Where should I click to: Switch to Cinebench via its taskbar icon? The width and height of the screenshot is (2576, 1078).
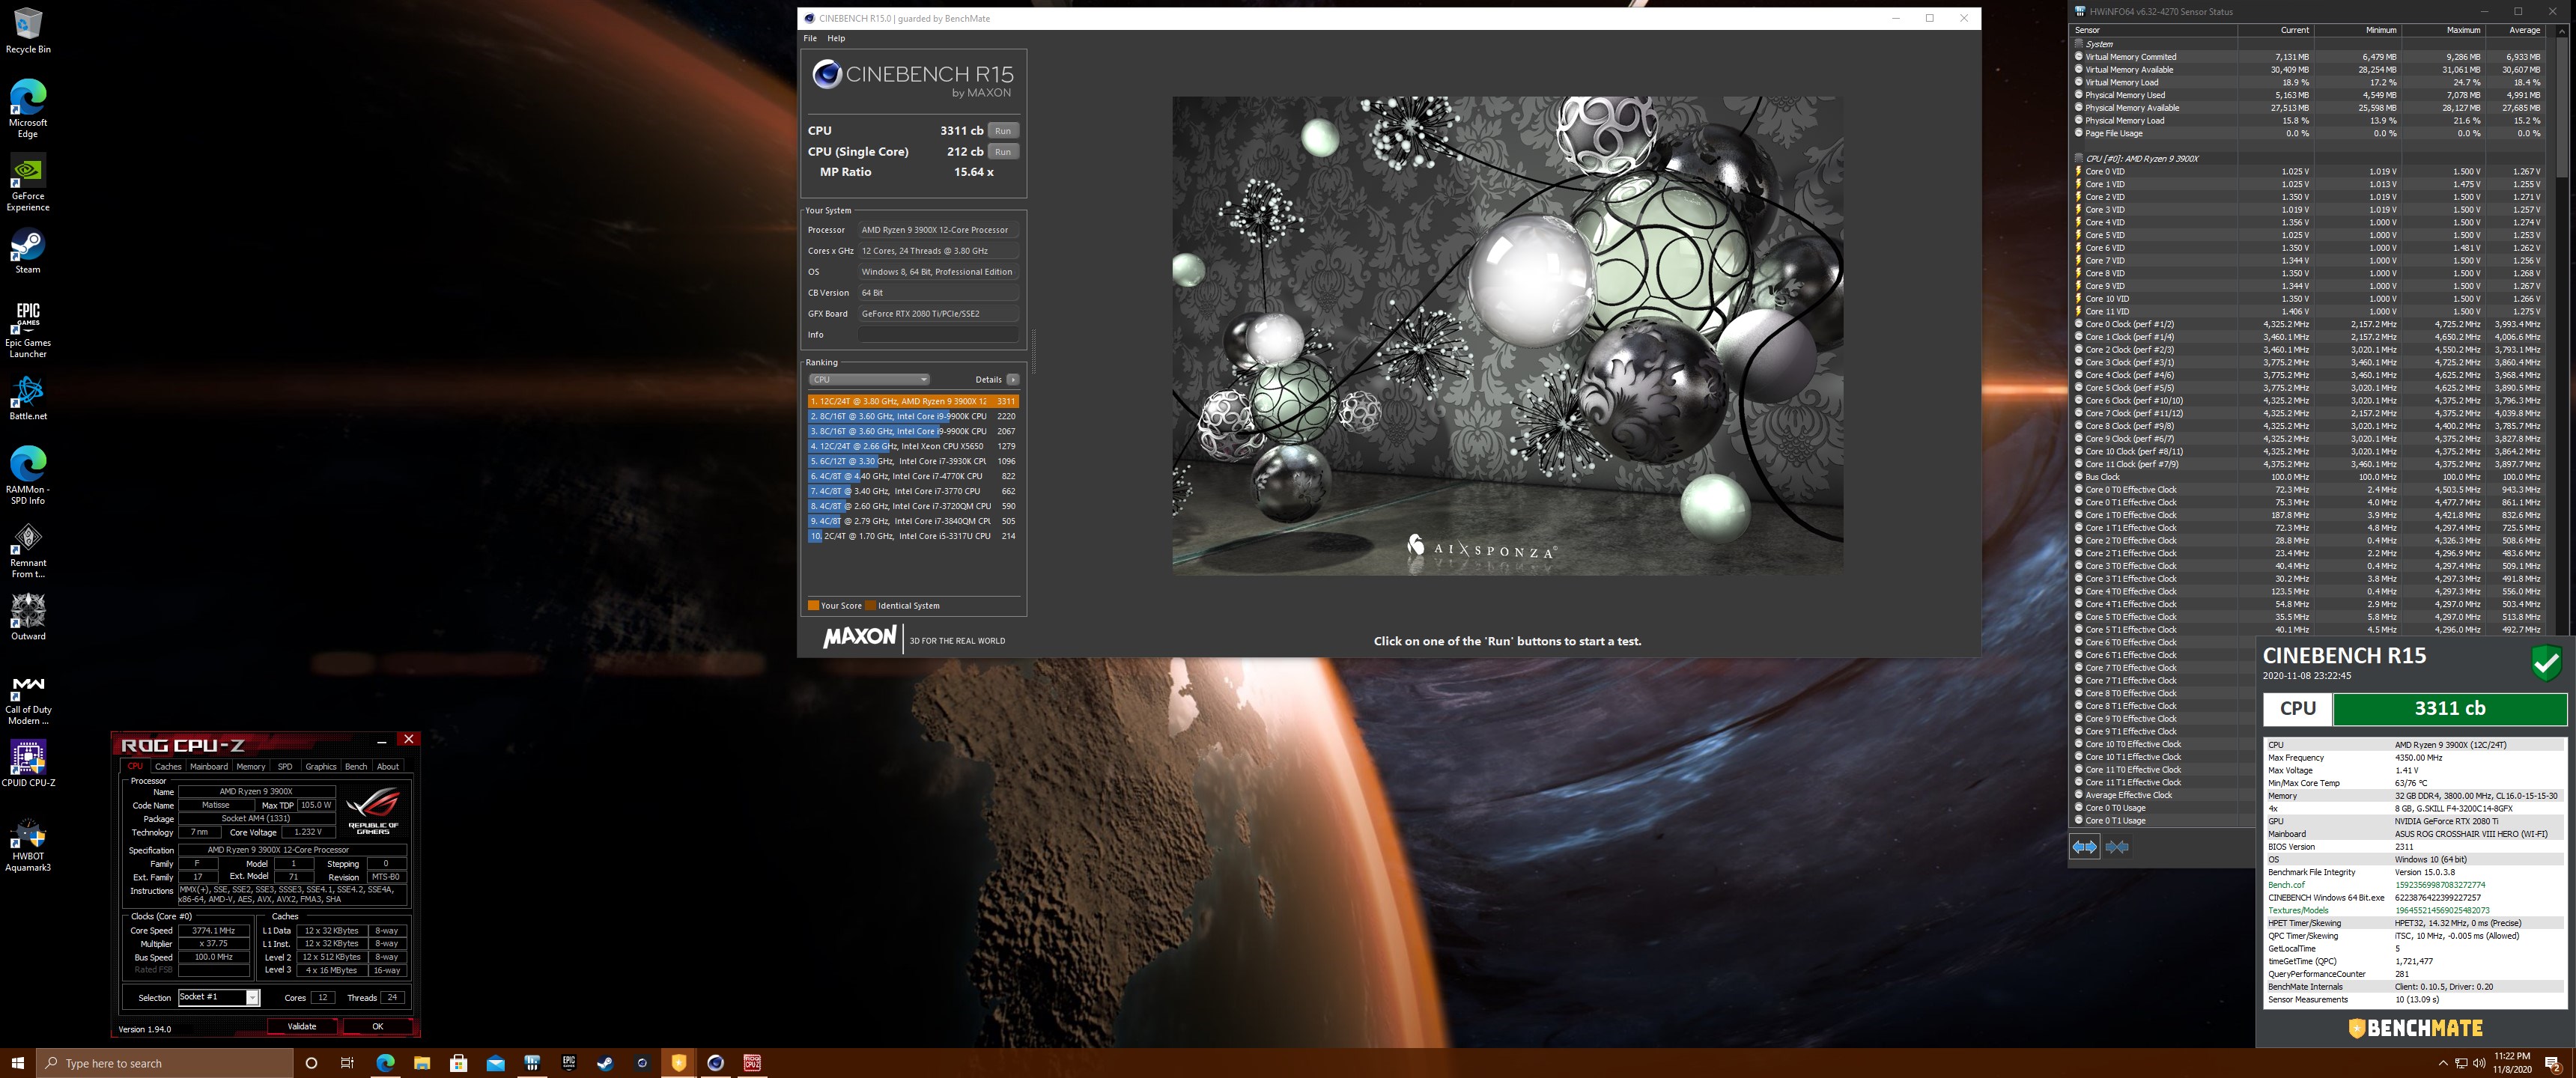716,1063
